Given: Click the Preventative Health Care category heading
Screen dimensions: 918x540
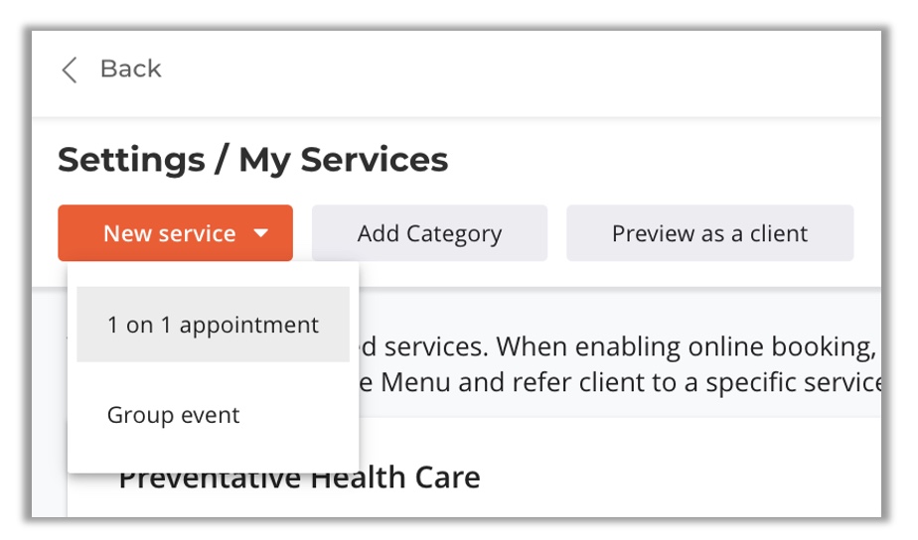Looking at the screenshot, I should click(299, 478).
